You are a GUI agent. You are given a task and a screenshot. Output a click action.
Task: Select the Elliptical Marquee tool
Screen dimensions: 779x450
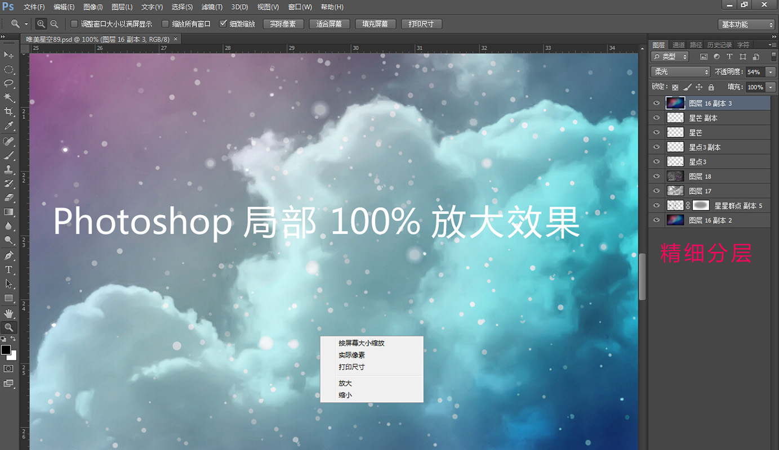pyautogui.click(x=9, y=69)
